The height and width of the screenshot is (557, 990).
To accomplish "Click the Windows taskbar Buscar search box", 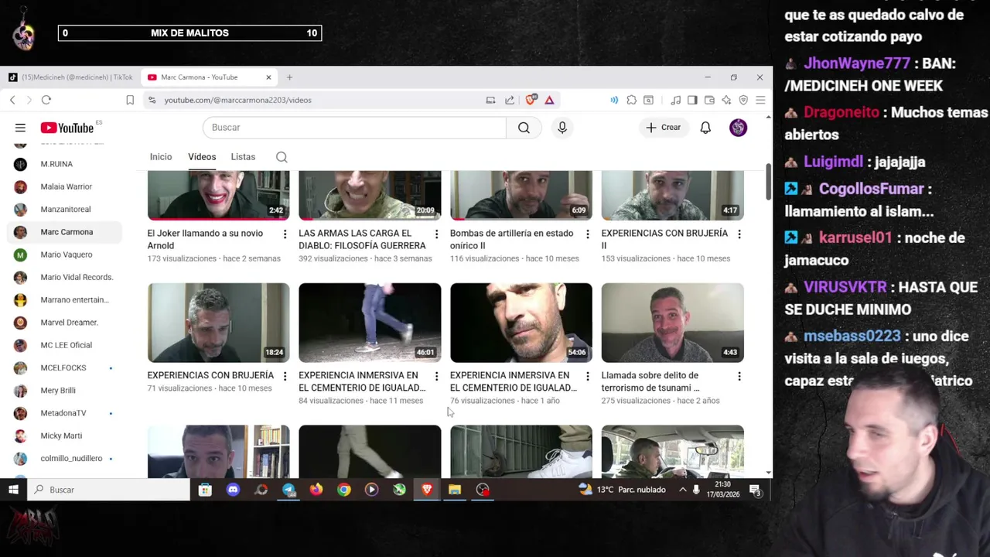I will (x=108, y=490).
